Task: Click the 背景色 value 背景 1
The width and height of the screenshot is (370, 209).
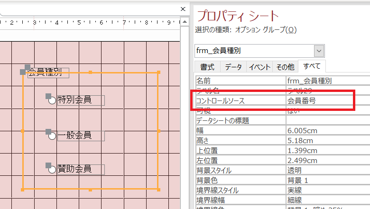Action: click(328, 180)
